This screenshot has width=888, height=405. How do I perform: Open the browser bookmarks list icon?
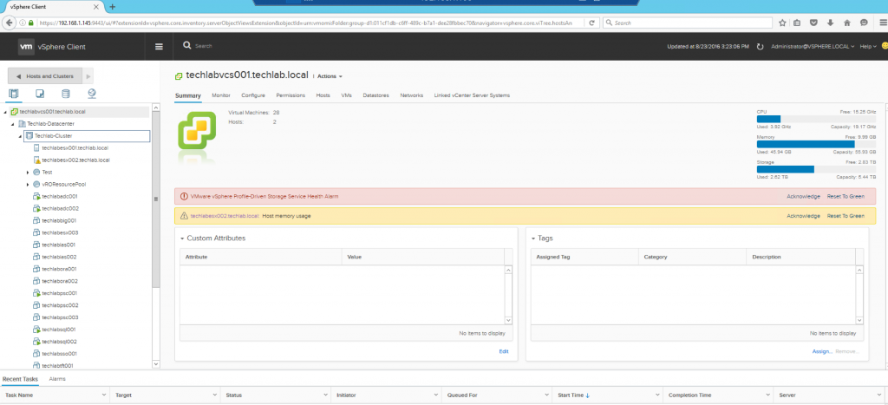tap(798, 23)
